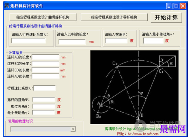Click the 极位夹角θ result field
191x138 pixels.
coord(44,106)
